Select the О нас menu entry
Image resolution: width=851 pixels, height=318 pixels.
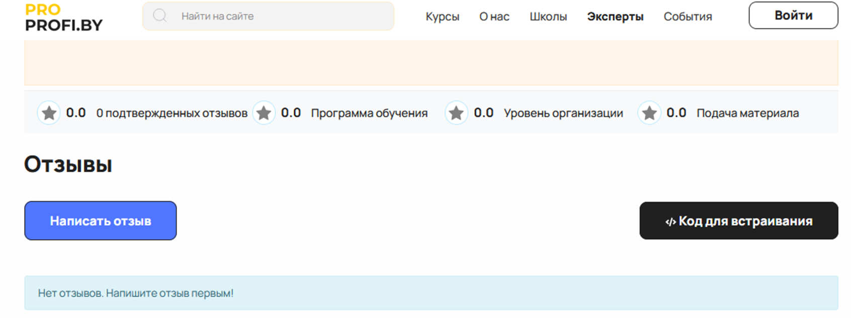(494, 16)
